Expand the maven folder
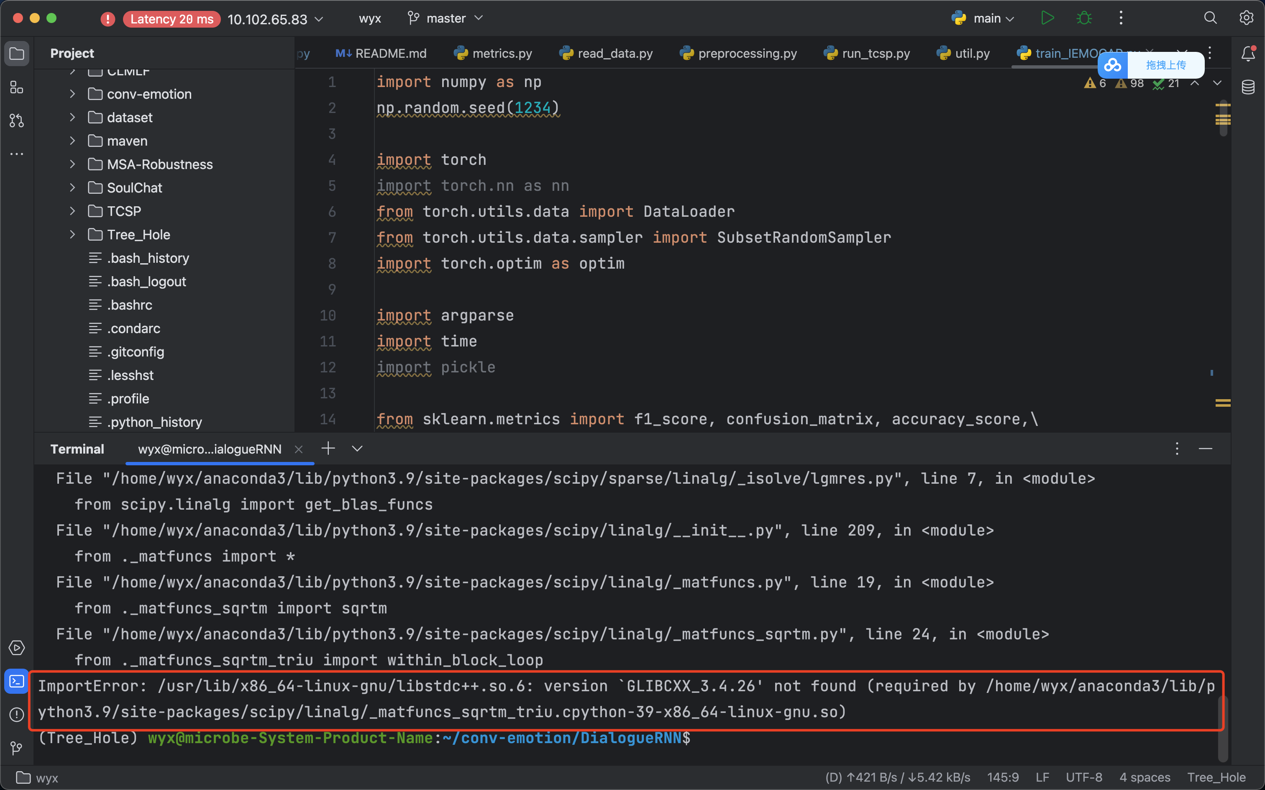 [73, 141]
